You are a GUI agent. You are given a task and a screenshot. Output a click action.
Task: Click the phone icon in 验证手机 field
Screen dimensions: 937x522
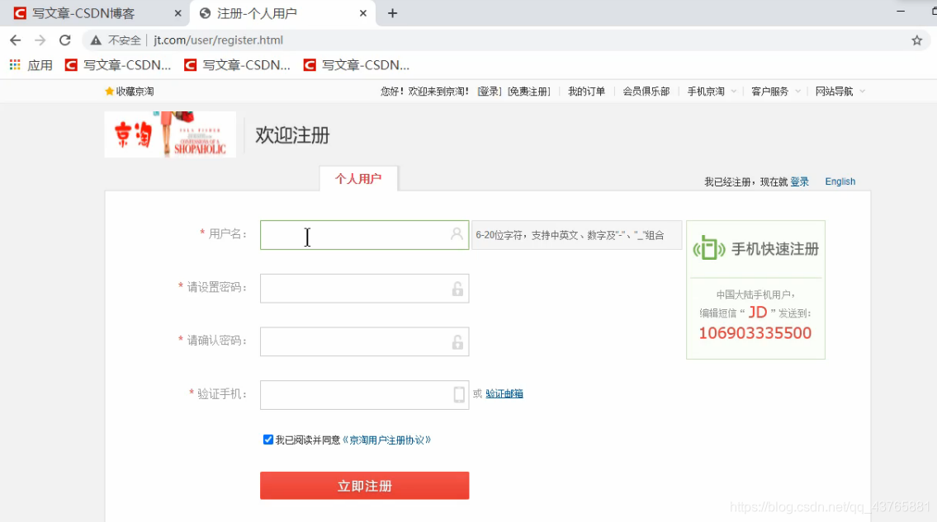[458, 395]
